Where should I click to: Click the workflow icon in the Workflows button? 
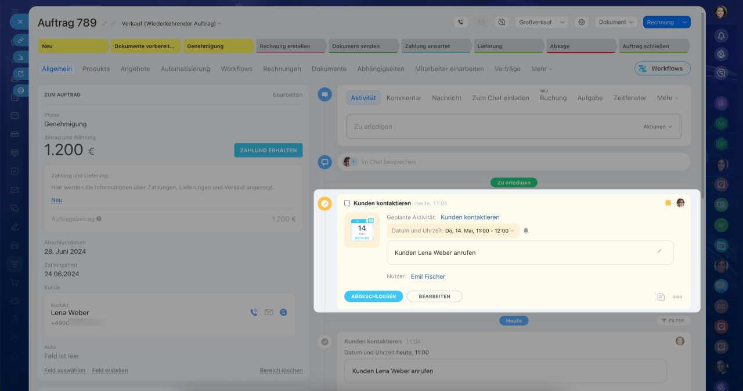click(643, 68)
